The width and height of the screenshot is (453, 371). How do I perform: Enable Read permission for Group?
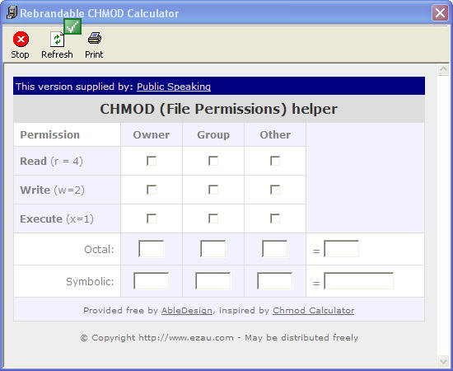point(213,161)
